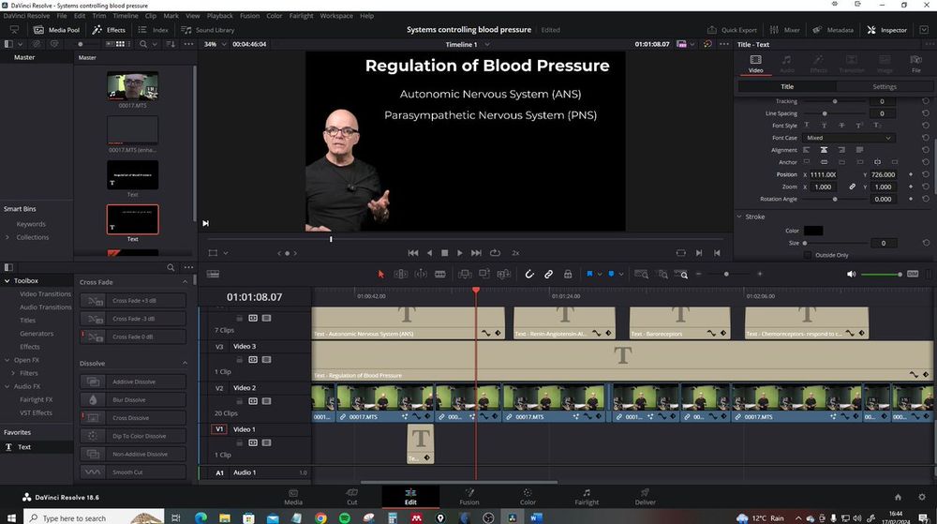
Task: Toggle the Video 3 track lock
Action: [240, 359]
